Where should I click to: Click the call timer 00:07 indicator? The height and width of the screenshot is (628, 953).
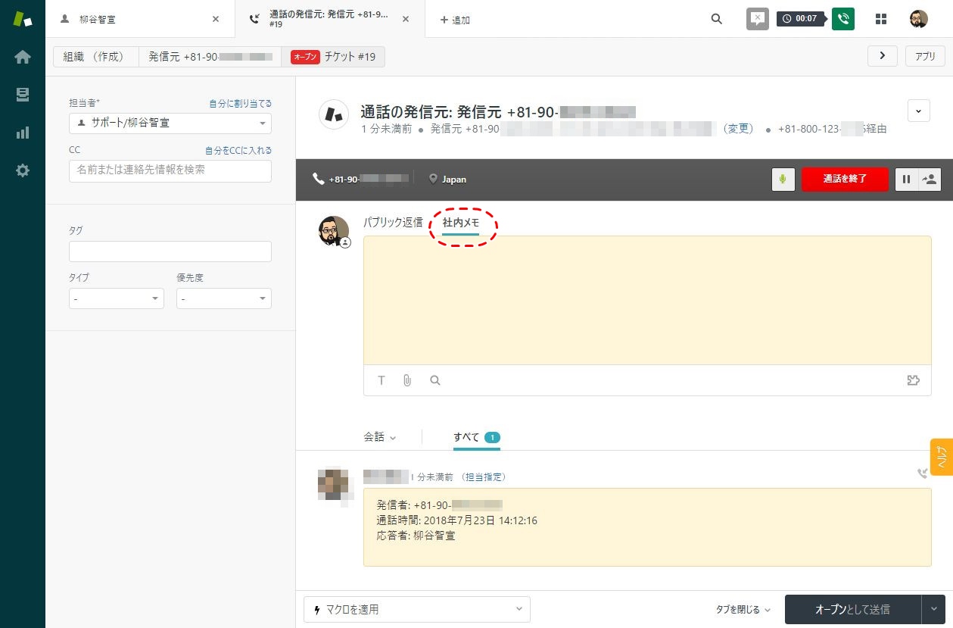[x=800, y=19]
